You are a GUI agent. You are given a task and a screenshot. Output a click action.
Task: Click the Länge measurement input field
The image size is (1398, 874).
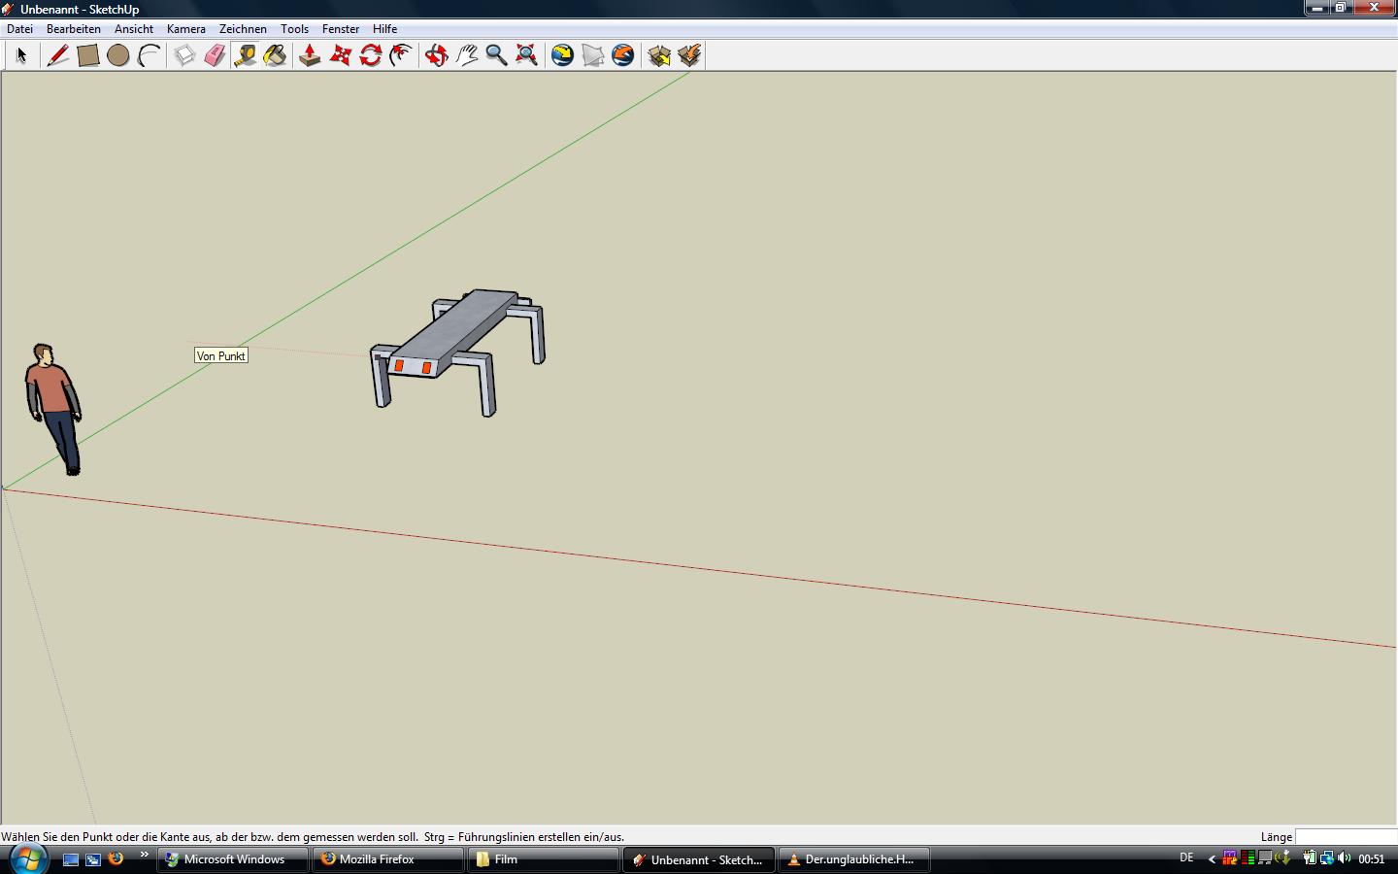(x=1346, y=837)
